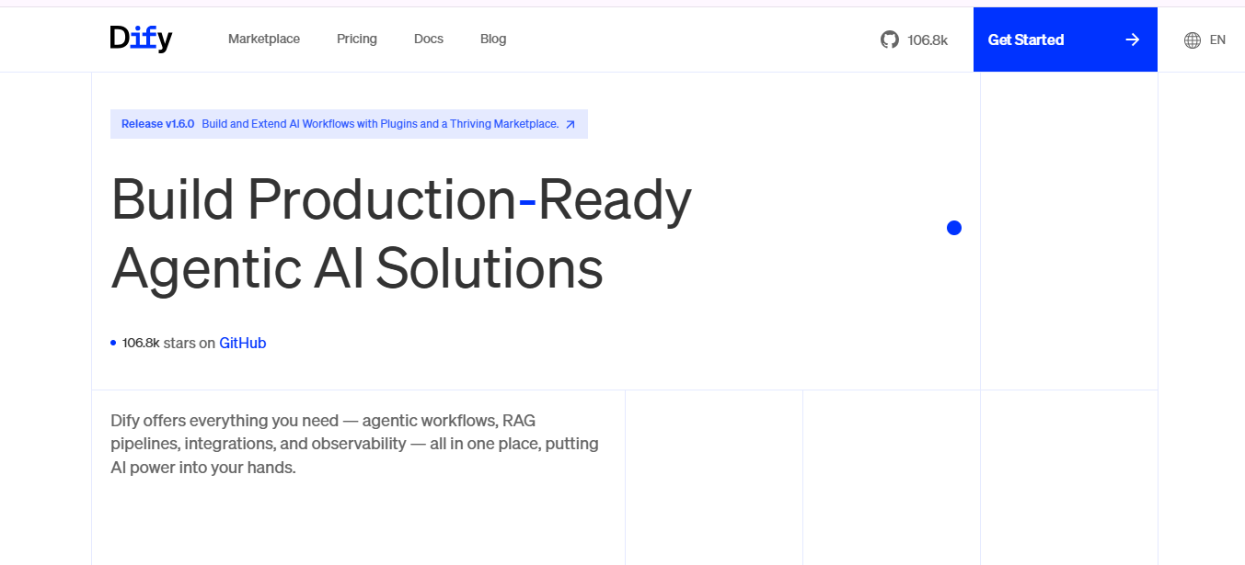Click the arrow in Get Started button

[x=1133, y=40]
